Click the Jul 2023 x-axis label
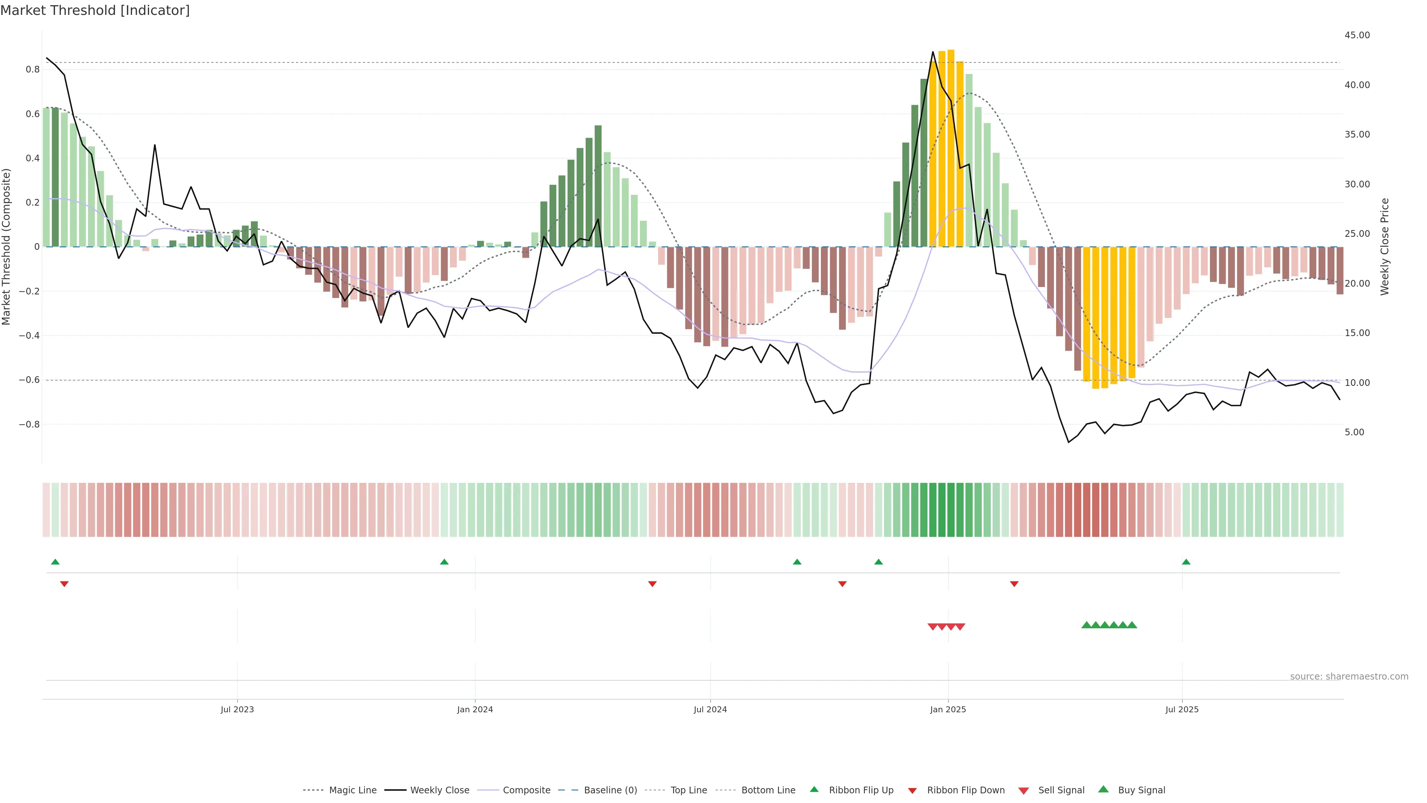 (x=237, y=709)
